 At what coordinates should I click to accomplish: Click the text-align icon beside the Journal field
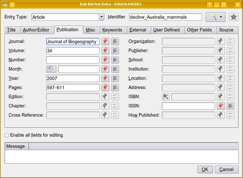(x=115, y=41)
